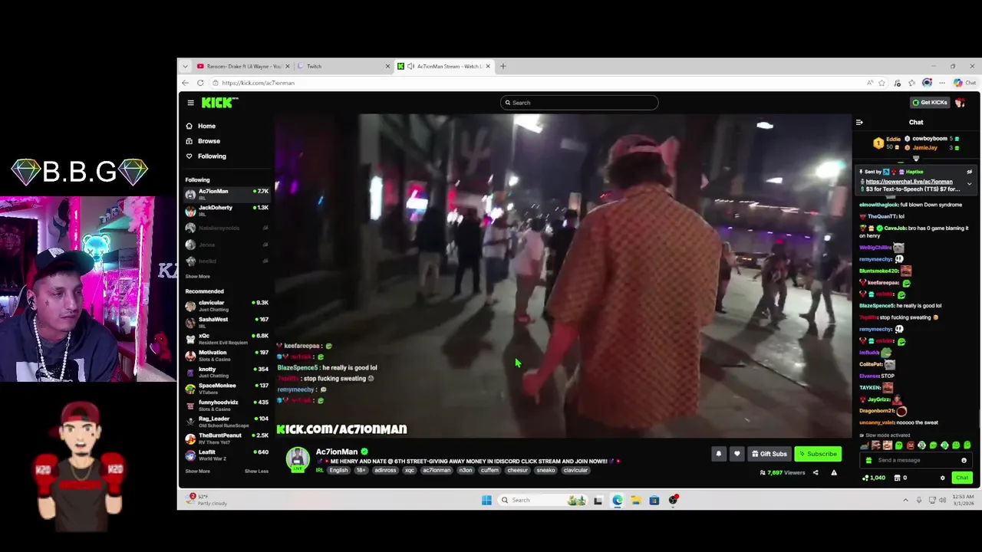Screen dimensions: 982x552
Task: Share the stream via share icon
Action: coord(816,473)
